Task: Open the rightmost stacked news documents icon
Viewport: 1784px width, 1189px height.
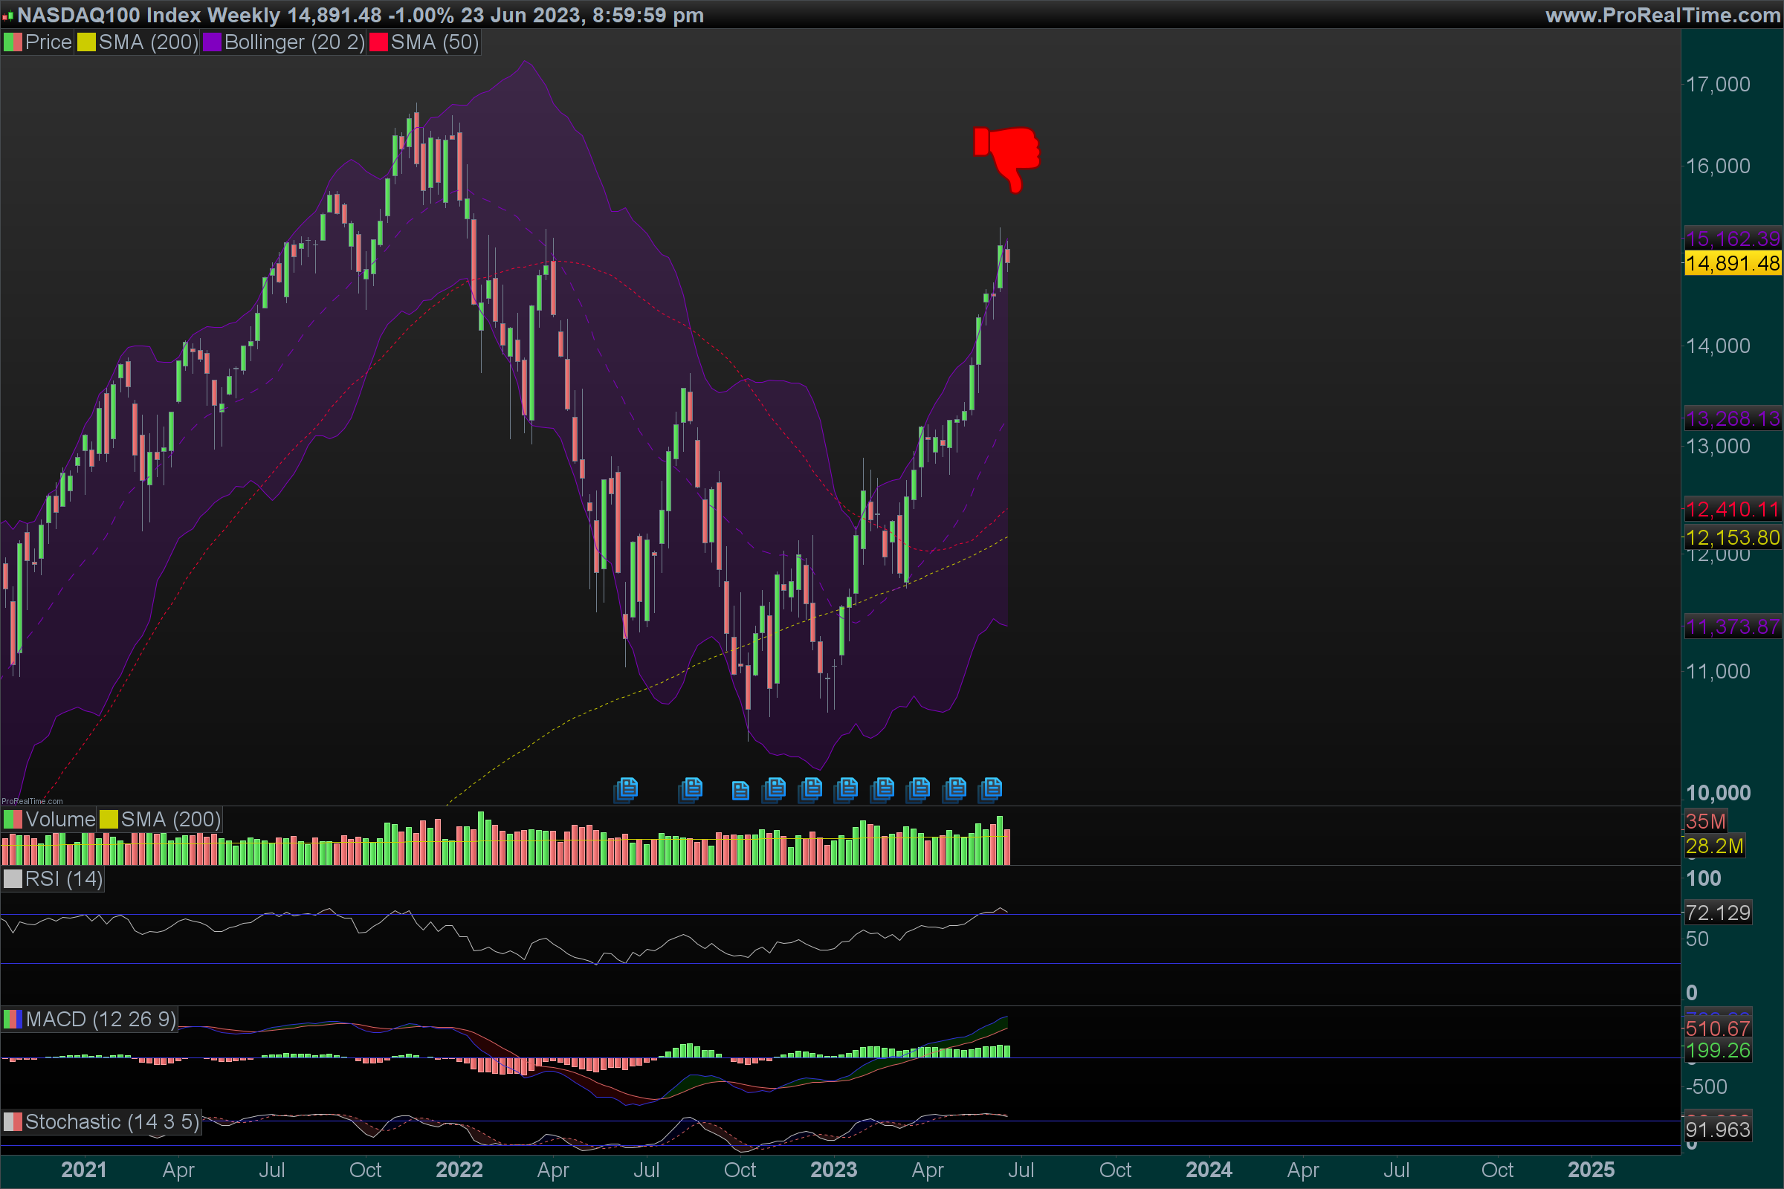Action: 991,789
